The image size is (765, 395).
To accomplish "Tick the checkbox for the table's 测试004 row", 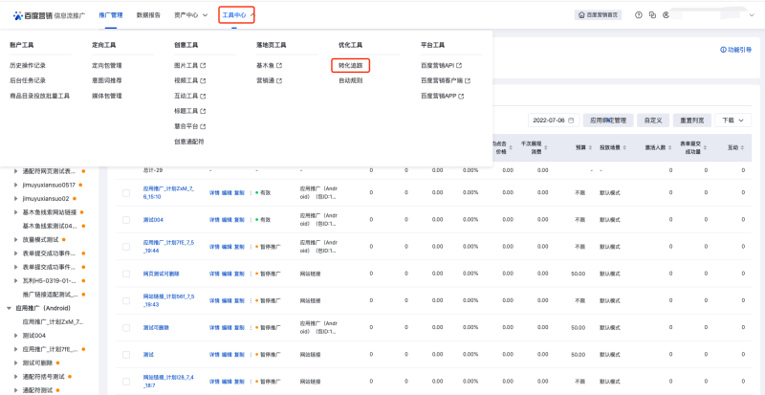I will point(126,220).
